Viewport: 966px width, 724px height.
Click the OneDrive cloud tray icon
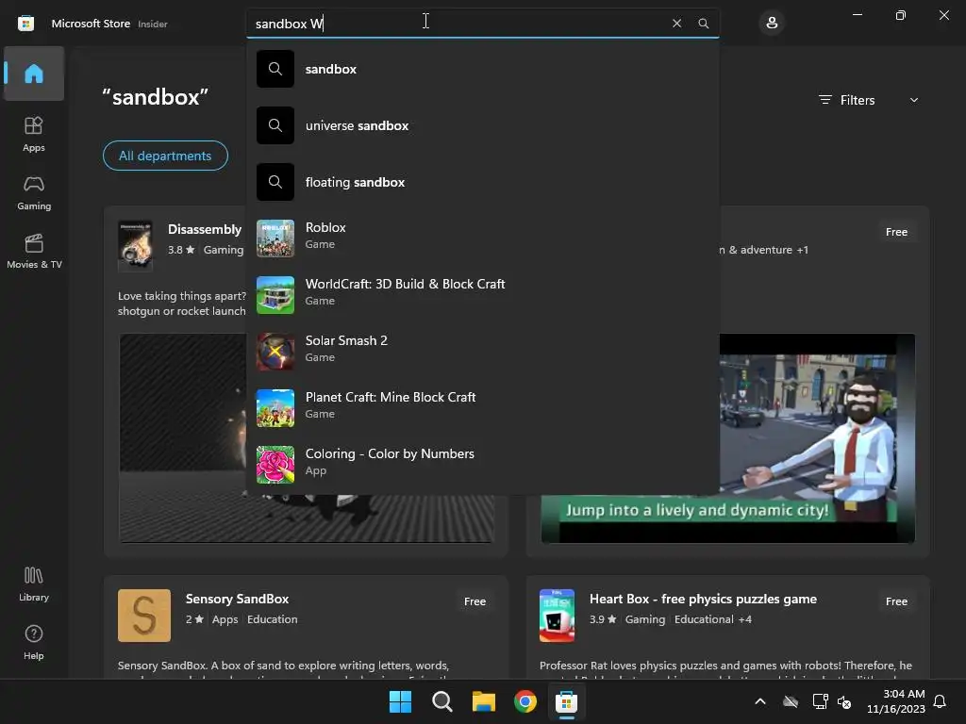click(x=791, y=701)
